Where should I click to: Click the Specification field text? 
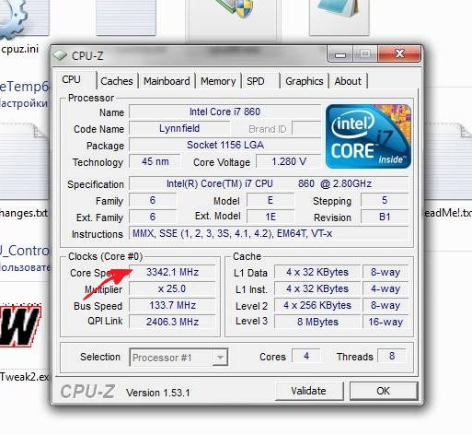click(x=269, y=183)
